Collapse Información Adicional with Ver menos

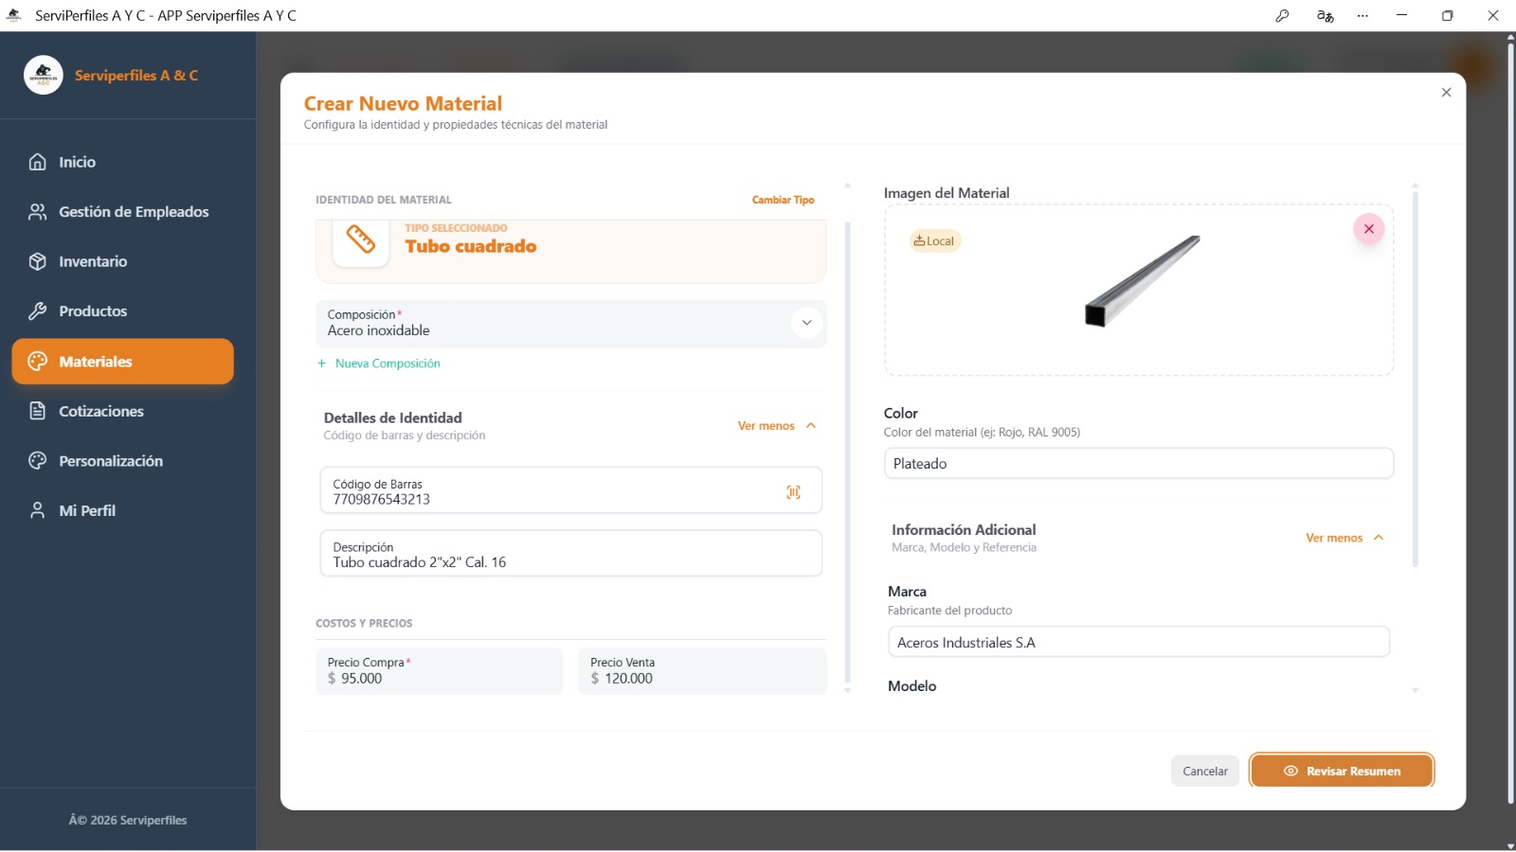1345,538
